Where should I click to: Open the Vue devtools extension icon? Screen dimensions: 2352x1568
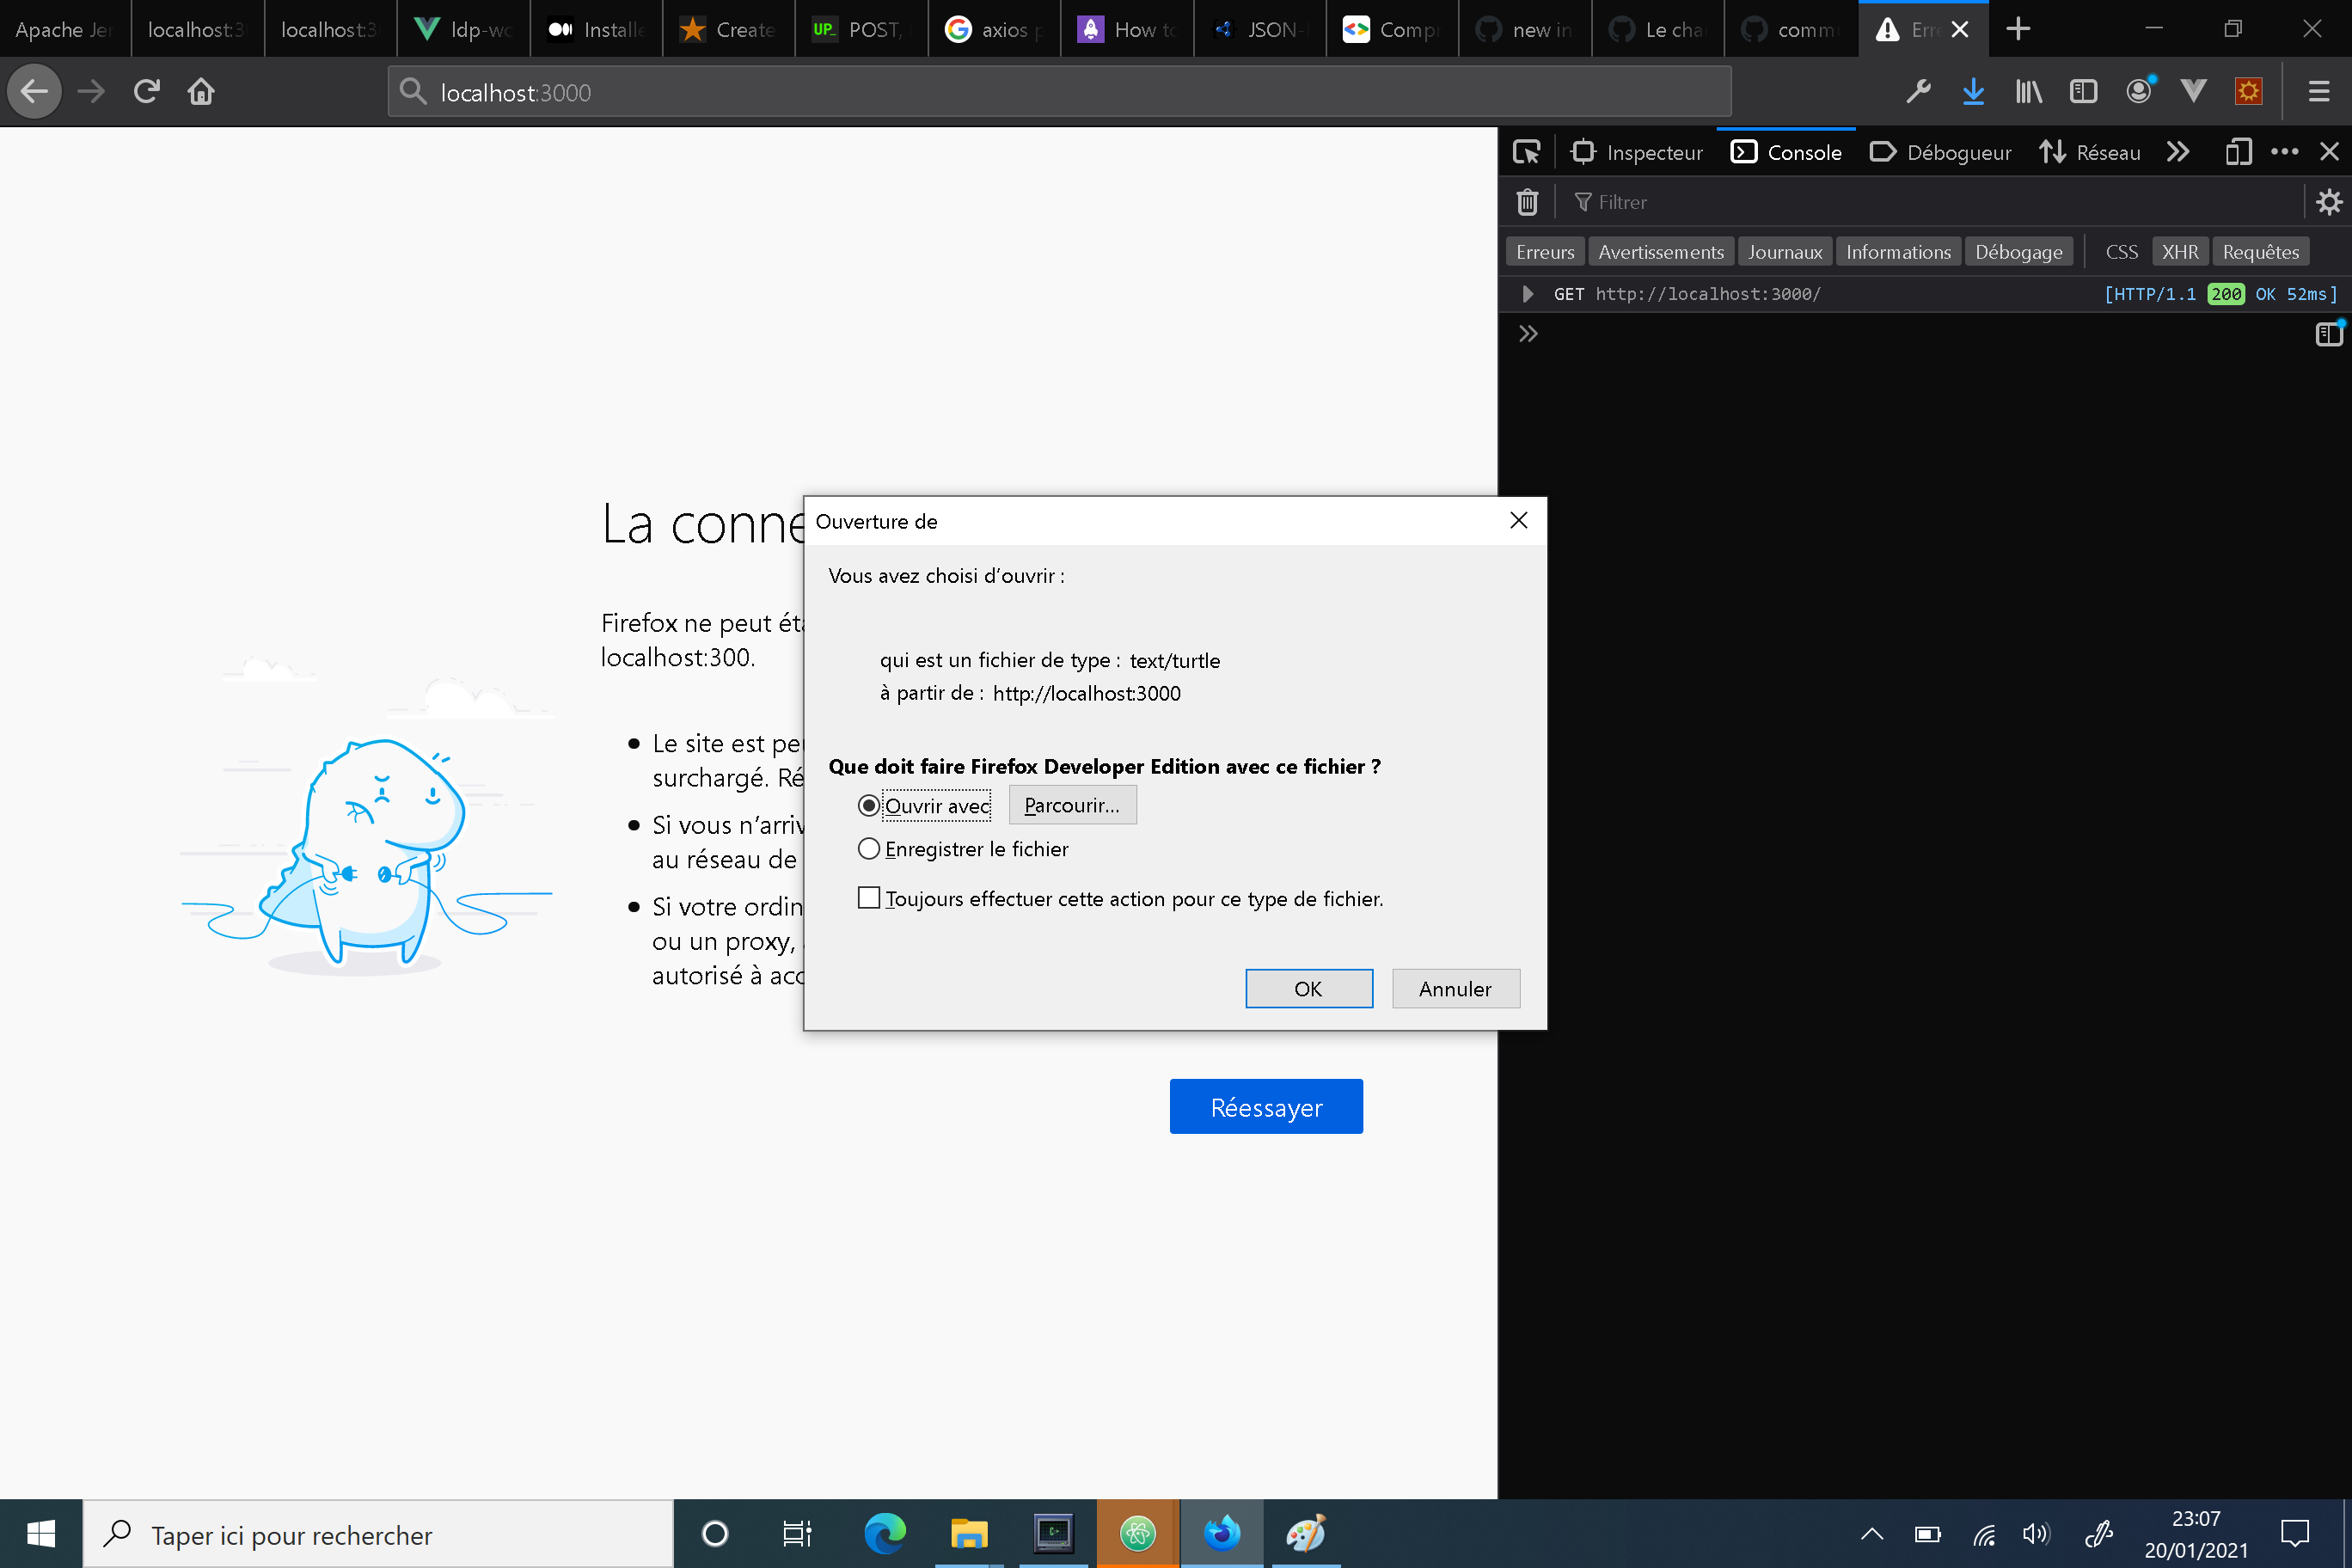(x=2193, y=91)
